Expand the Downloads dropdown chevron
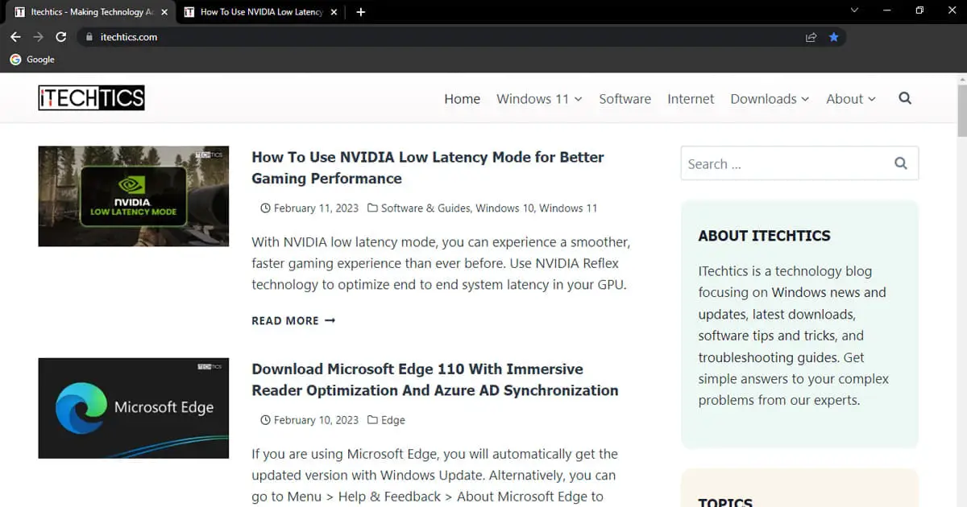The image size is (967, 507). click(804, 99)
